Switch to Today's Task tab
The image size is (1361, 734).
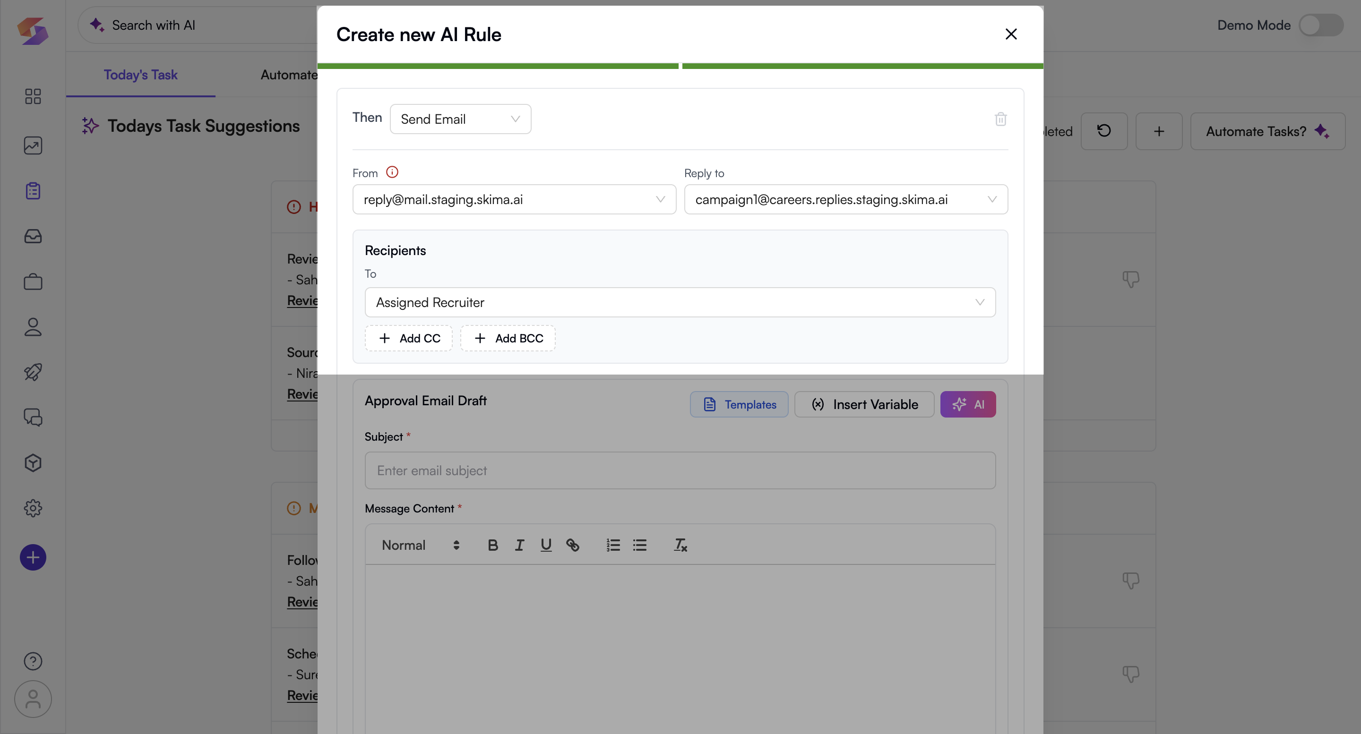coord(140,75)
